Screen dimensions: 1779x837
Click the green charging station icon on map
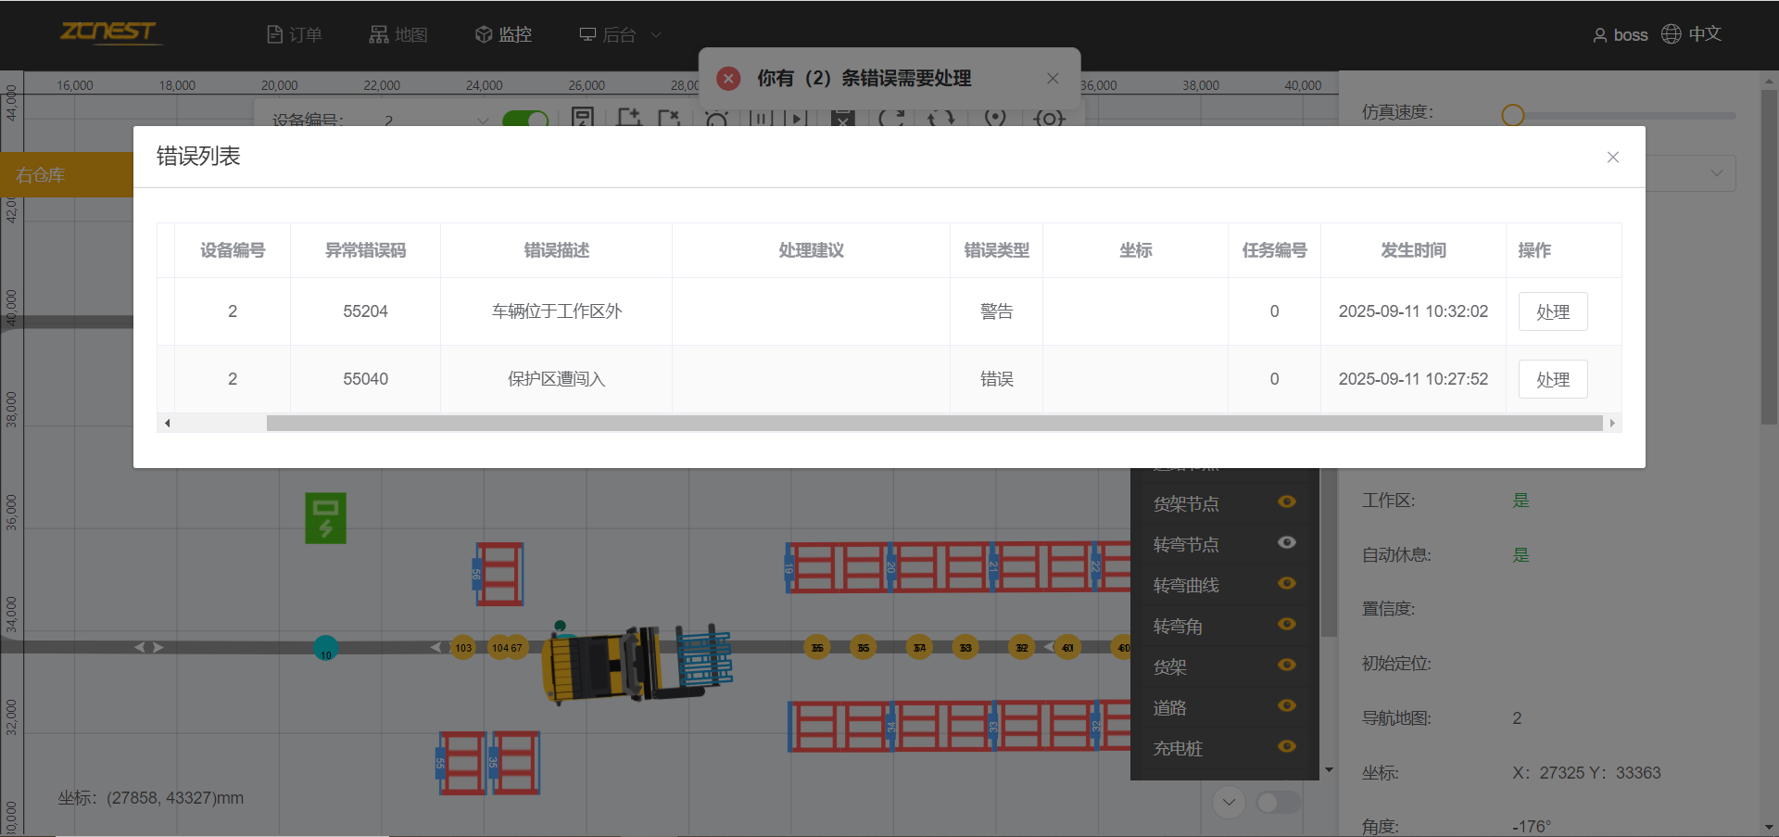[x=325, y=517]
